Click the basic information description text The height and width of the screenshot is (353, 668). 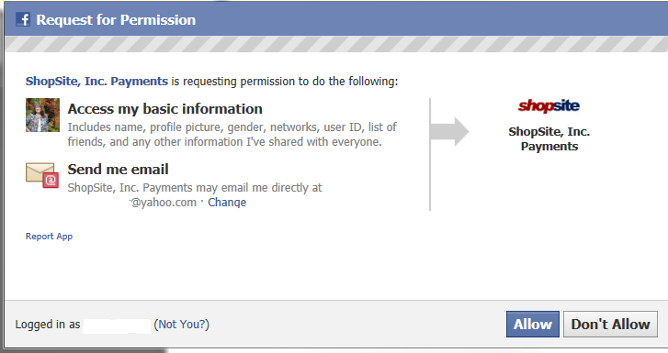pos(232,135)
